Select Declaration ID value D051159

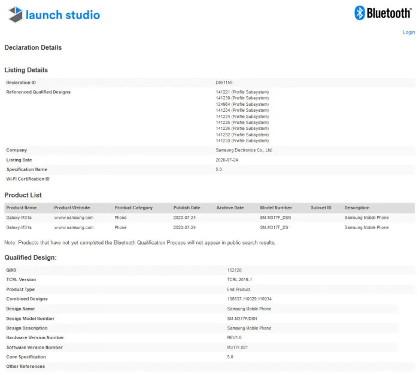(224, 83)
